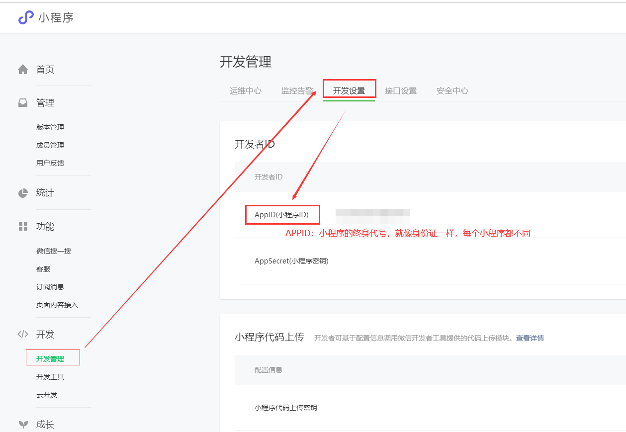Open 订阅消息 in sidebar
The image size is (626, 432).
(x=50, y=287)
